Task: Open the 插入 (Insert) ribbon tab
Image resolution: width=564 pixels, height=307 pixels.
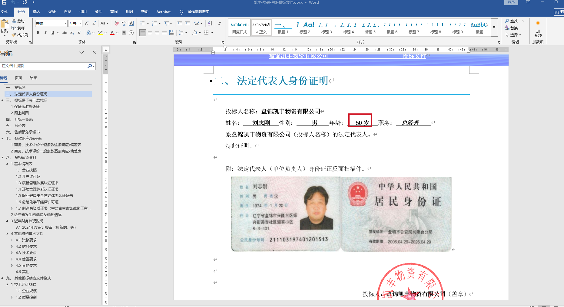Action: tap(36, 12)
